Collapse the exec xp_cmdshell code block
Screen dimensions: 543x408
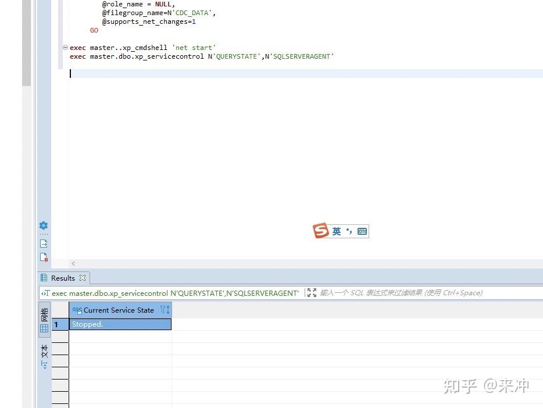pos(65,48)
